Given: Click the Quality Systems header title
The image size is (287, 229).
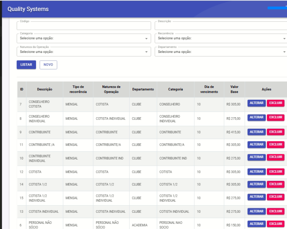Looking at the screenshot, I should click(x=28, y=9).
